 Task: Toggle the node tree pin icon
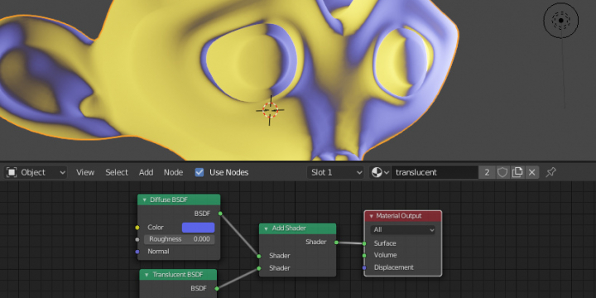[x=550, y=172]
